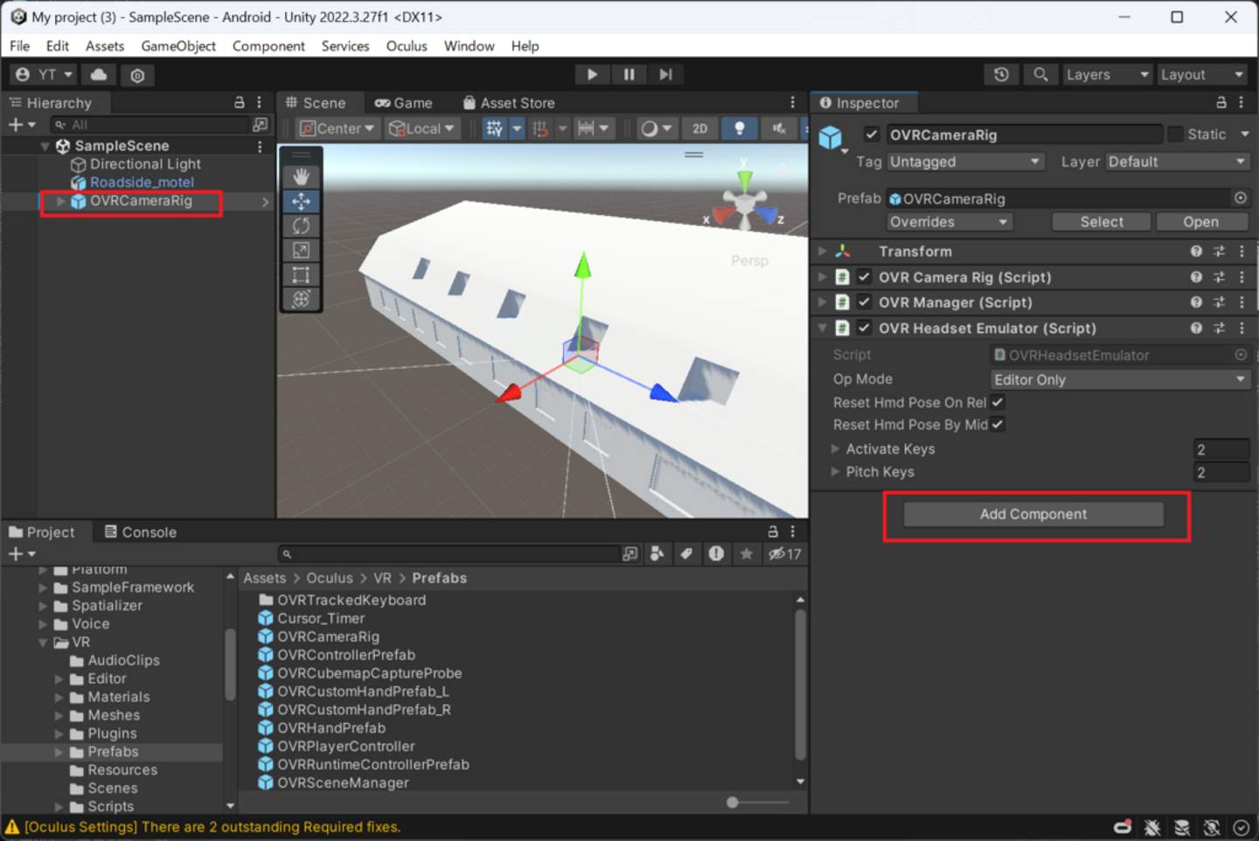1259x841 pixels.
Task: Open the Tag dropdown showing Untagged
Action: 965,162
